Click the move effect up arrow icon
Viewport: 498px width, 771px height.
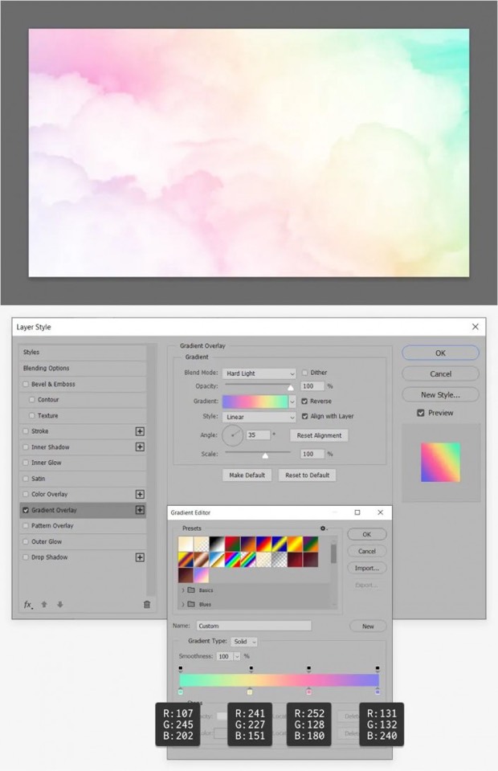click(44, 605)
